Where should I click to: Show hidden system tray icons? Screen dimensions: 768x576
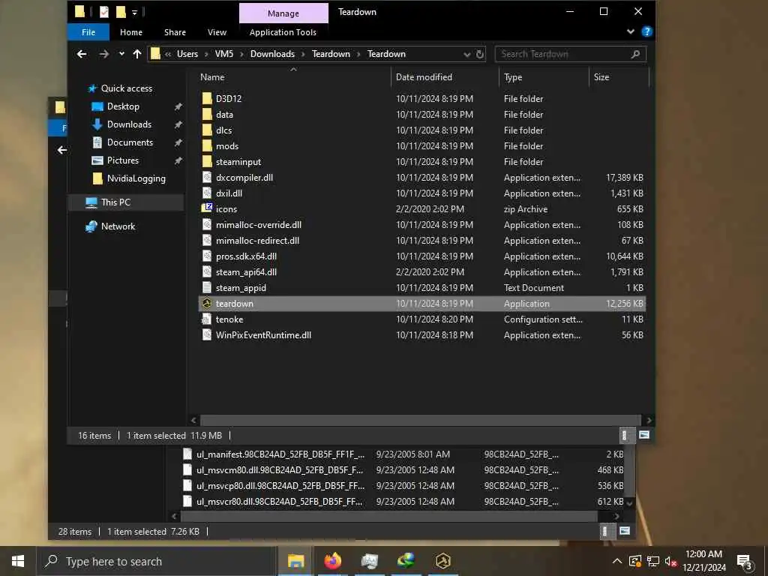pyautogui.click(x=617, y=561)
